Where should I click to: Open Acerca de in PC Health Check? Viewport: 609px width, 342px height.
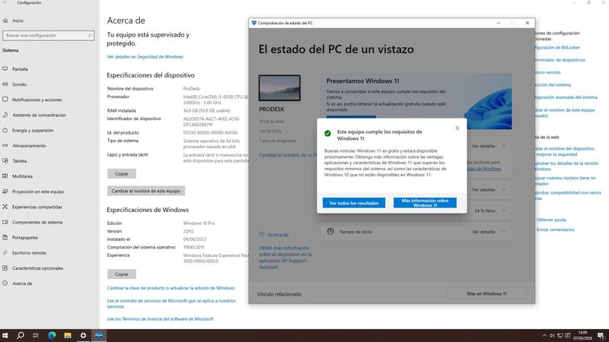[278, 235]
